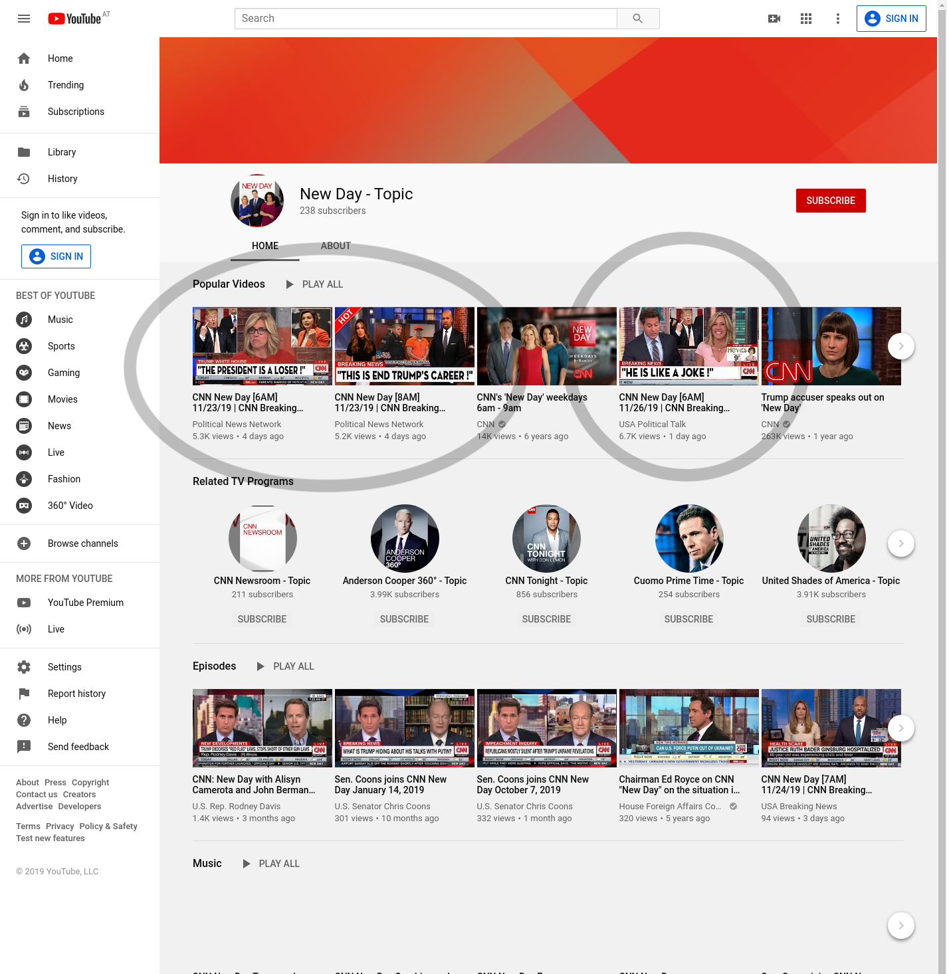Show more Related TV Programs arrow
This screenshot has height=974, width=947.
(901, 543)
